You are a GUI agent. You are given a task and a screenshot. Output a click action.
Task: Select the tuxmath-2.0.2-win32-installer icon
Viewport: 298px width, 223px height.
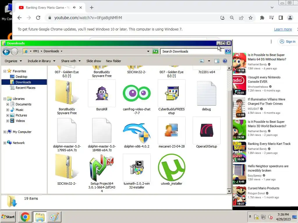[x=137, y=168]
